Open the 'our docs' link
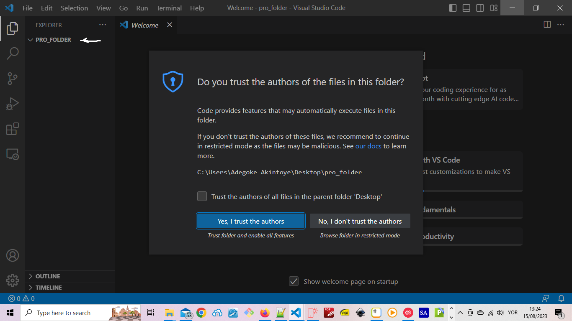 coord(368,146)
